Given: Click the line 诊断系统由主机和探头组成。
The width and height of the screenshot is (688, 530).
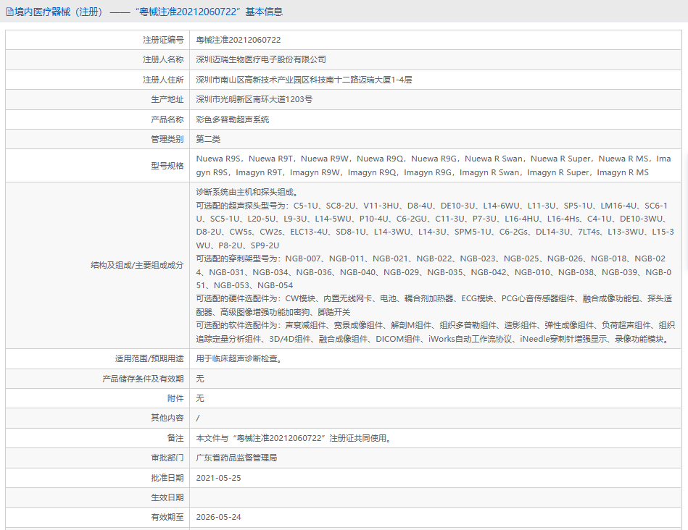Looking at the screenshot, I should pos(247,192).
